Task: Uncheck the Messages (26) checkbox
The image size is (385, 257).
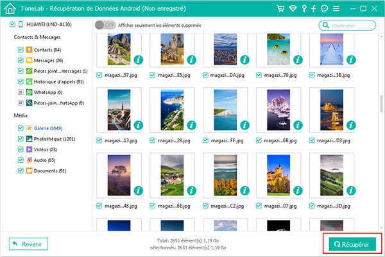Action: (21, 60)
